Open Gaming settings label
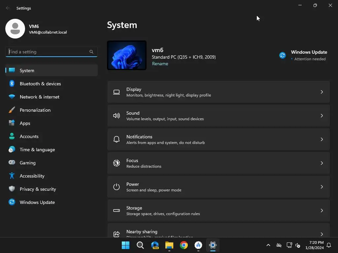The width and height of the screenshot is (338, 253). point(28,163)
